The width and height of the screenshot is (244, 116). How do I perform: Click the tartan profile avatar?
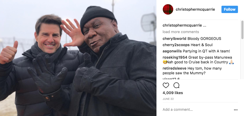pyautogui.click(x=168, y=9)
